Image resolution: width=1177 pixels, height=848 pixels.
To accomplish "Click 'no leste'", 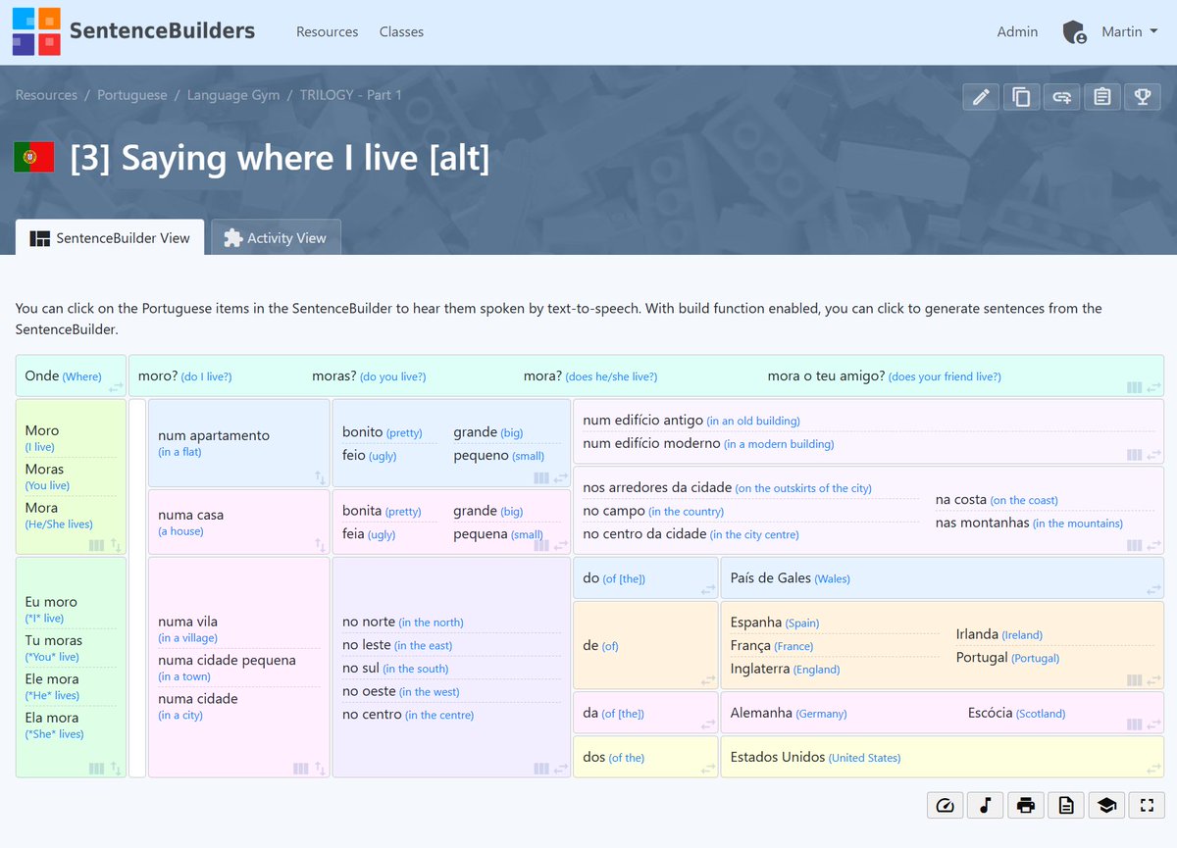I will pos(367,645).
